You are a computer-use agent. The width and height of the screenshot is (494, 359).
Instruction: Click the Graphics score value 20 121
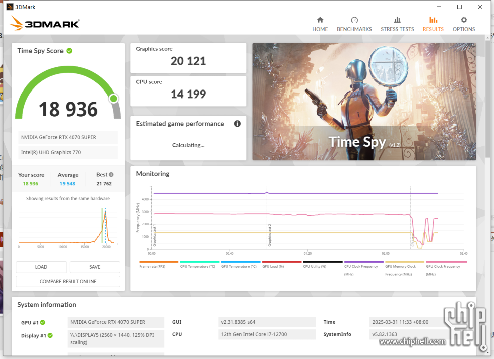(188, 61)
